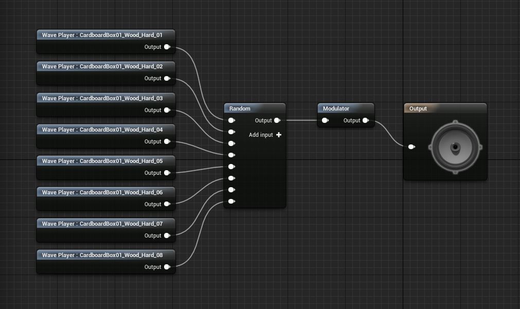Click the output pin of Wave Player Wood_Hard_01

click(167, 47)
